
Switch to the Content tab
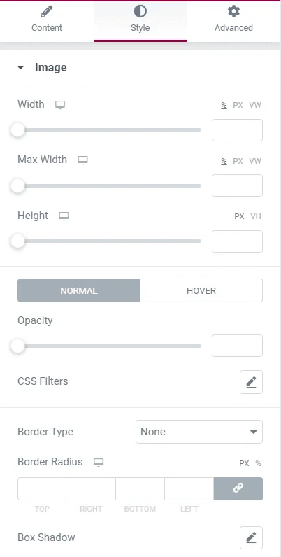click(47, 20)
